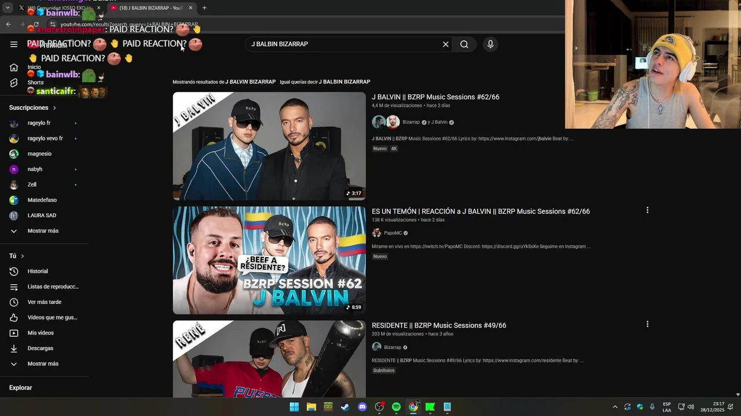Play J BALVIN BZRP Sessions thumbnail
Viewport: 741px width, 416px height.
point(269,146)
